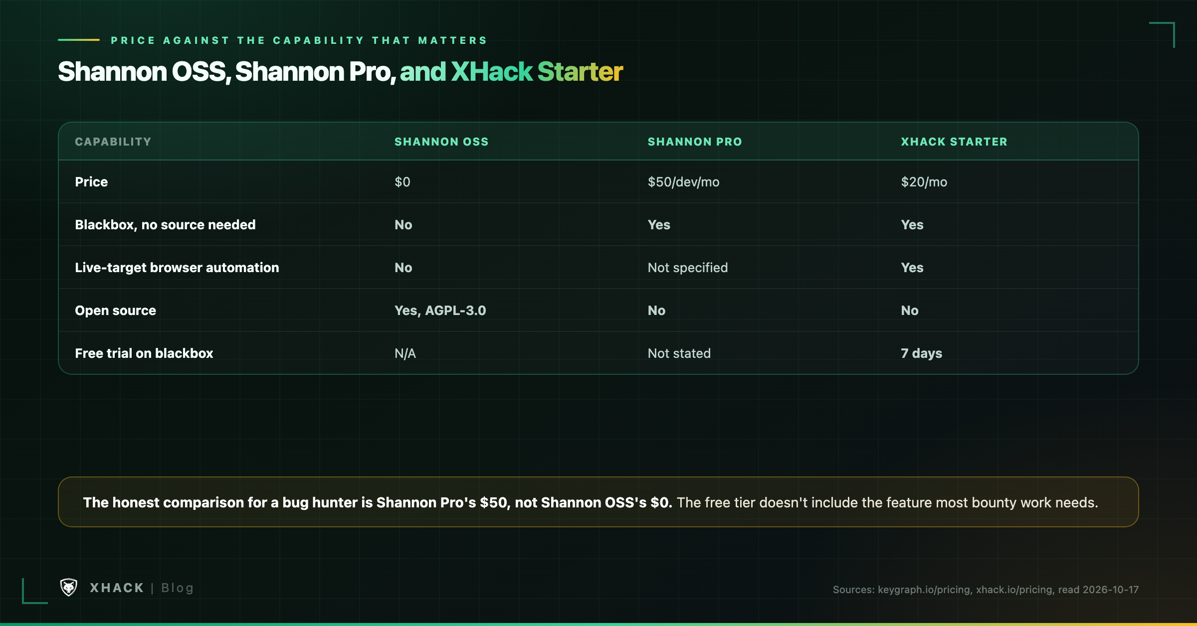This screenshot has width=1197, height=626.
Task: Click the main title Shannon OSS, Shannon Pro
Action: pos(340,72)
